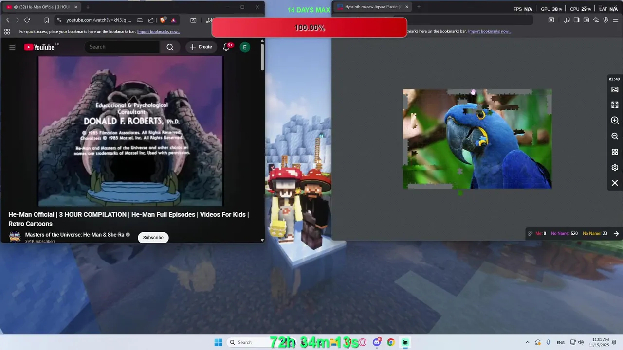Open the puzzle window browser main menu

tap(616, 20)
